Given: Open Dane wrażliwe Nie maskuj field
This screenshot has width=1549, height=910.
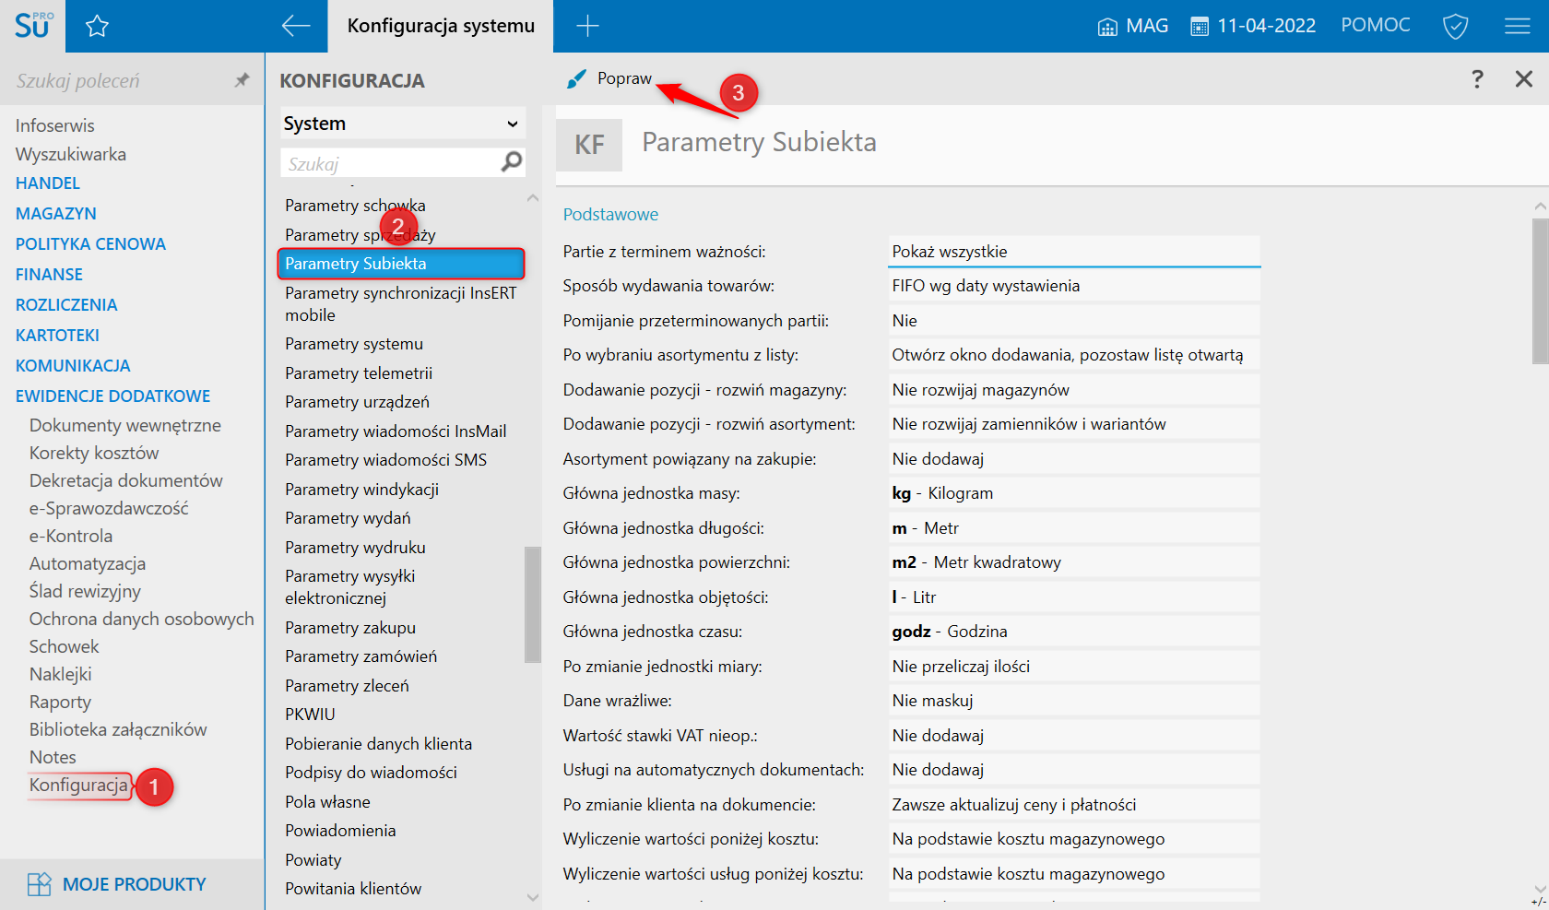Looking at the screenshot, I should (1074, 701).
